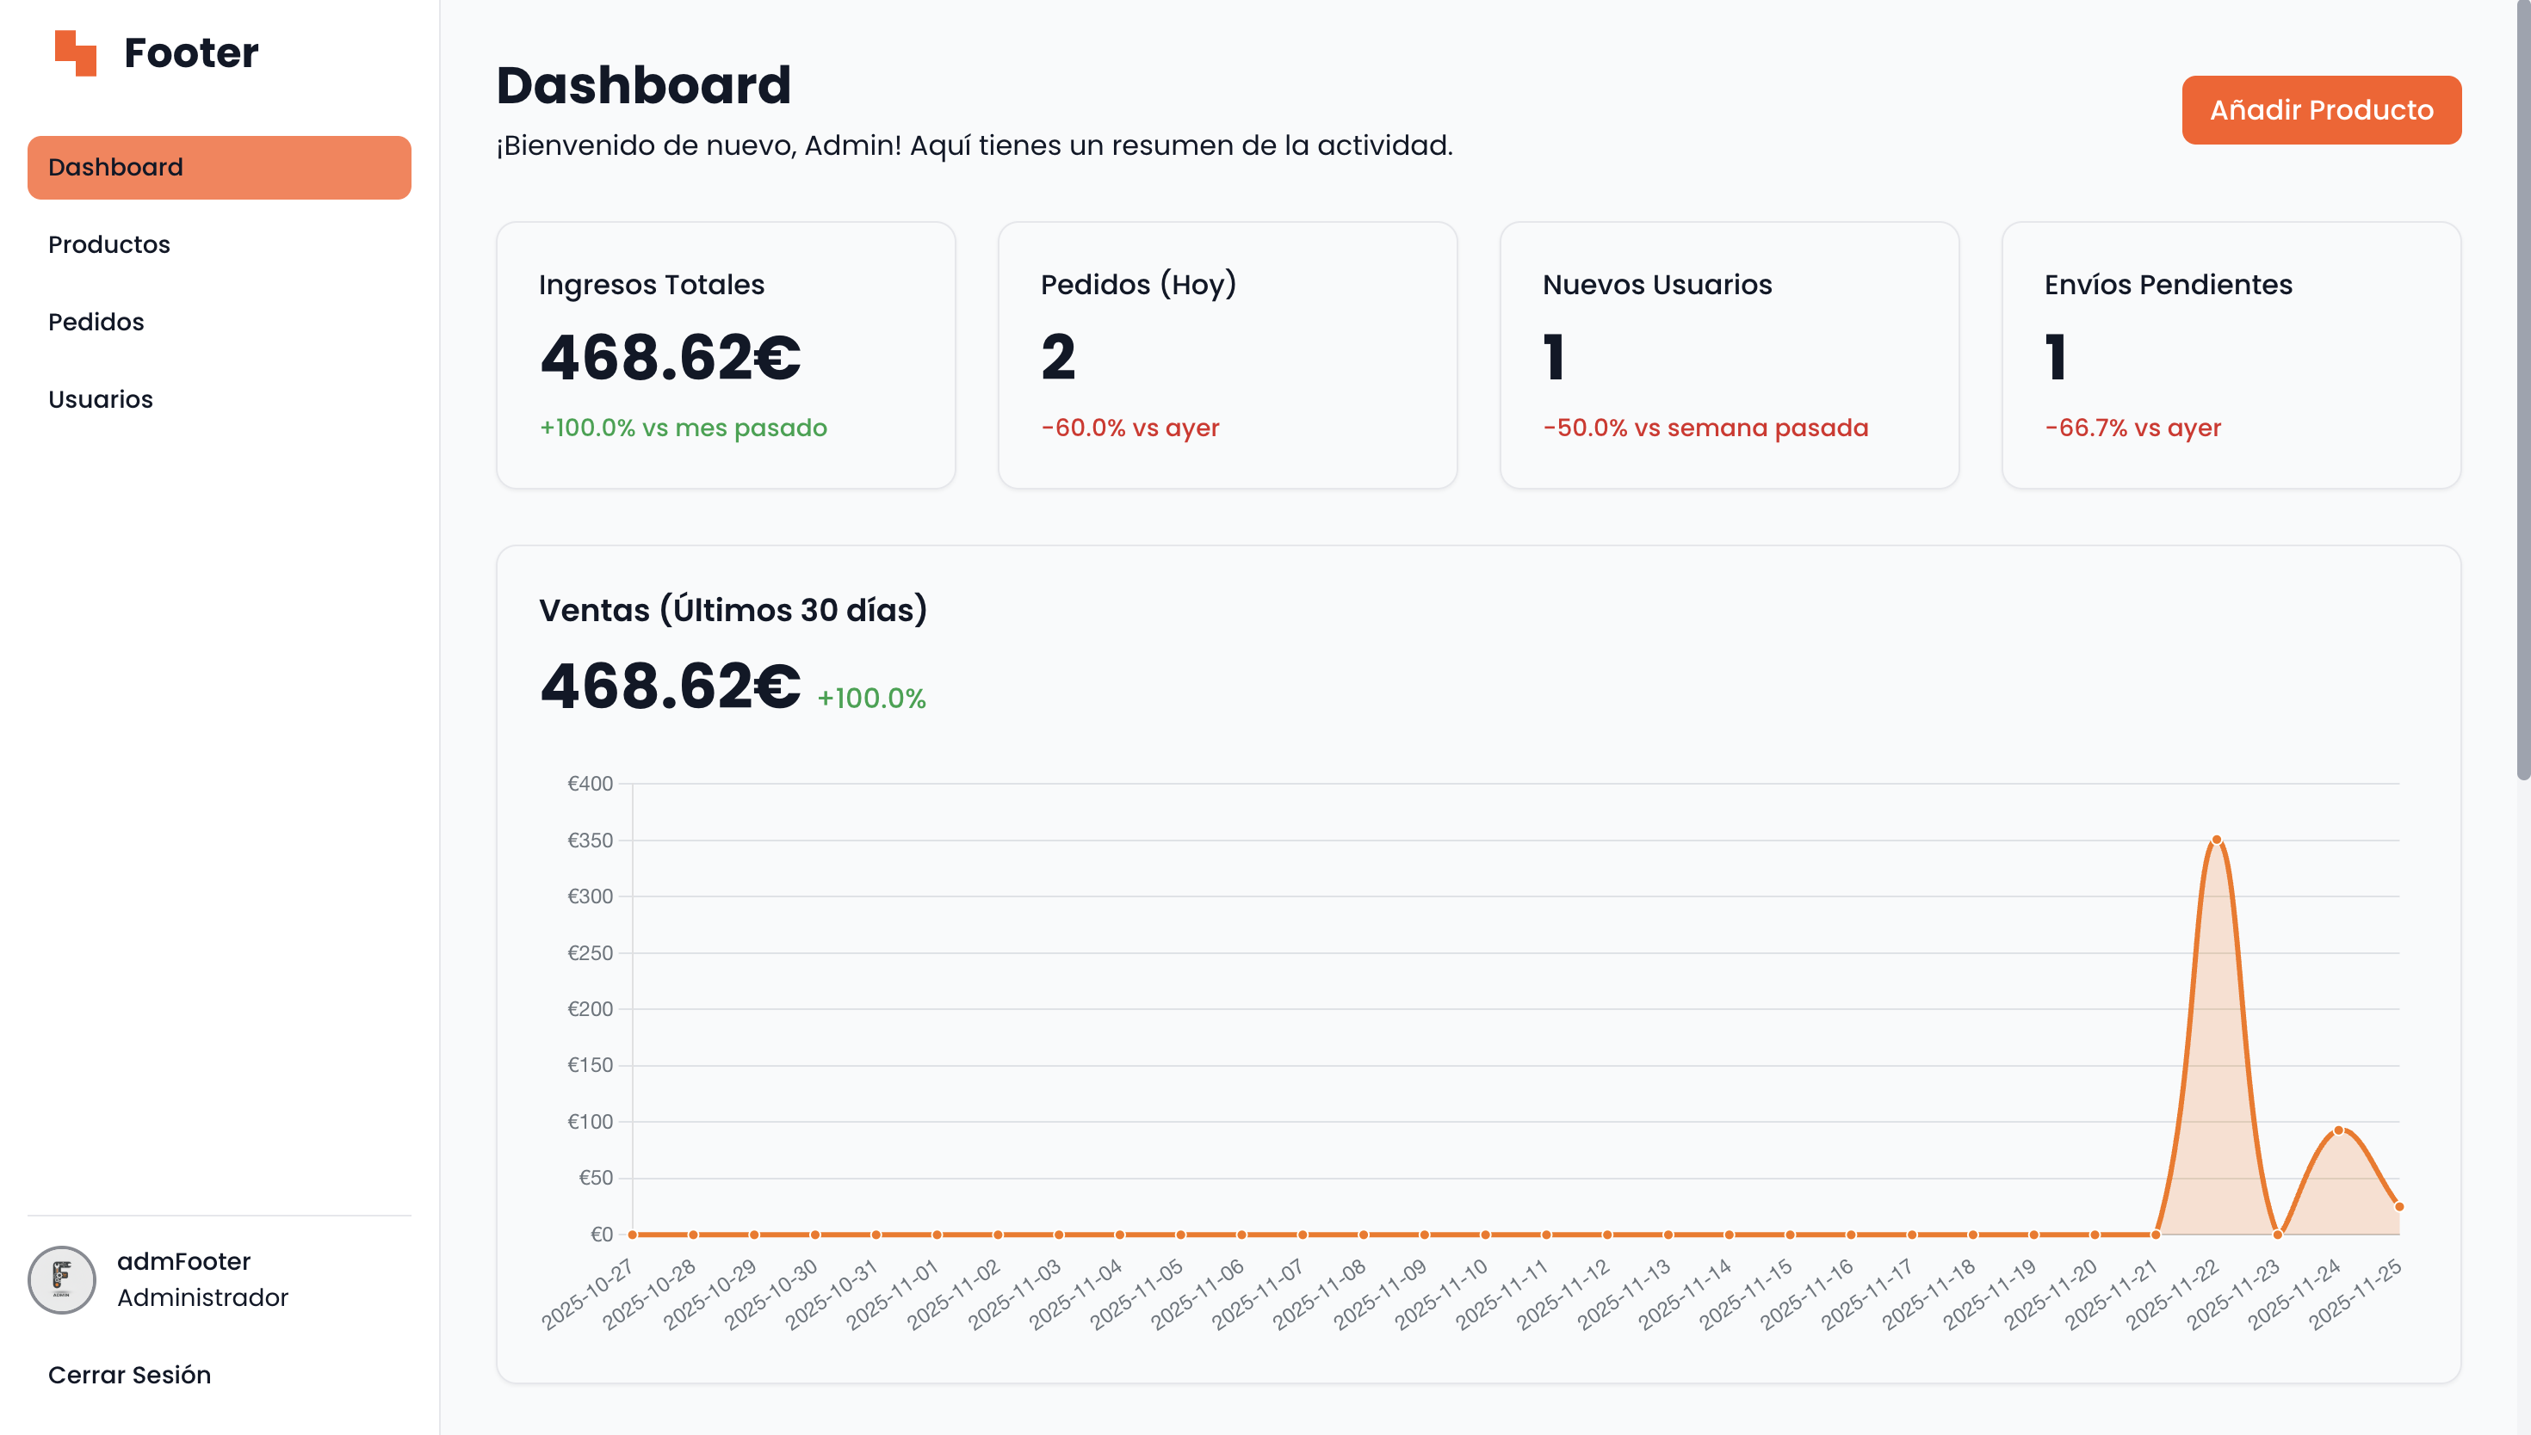Select the Nuevos Usuarios card
Screen dimensions: 2531x1435
[1730, 354]
